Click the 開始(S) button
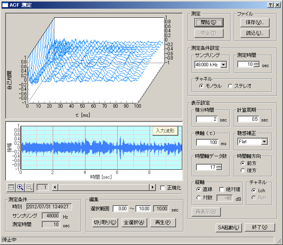 click(x=209, y=22)
